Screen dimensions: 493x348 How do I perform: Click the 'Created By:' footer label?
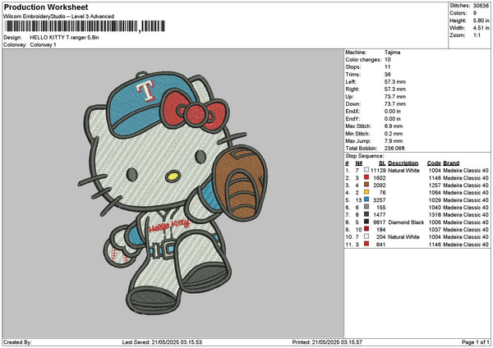(x=17, y=342)
